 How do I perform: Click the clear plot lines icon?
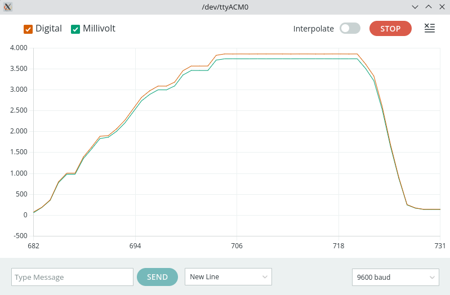[429, 28]
